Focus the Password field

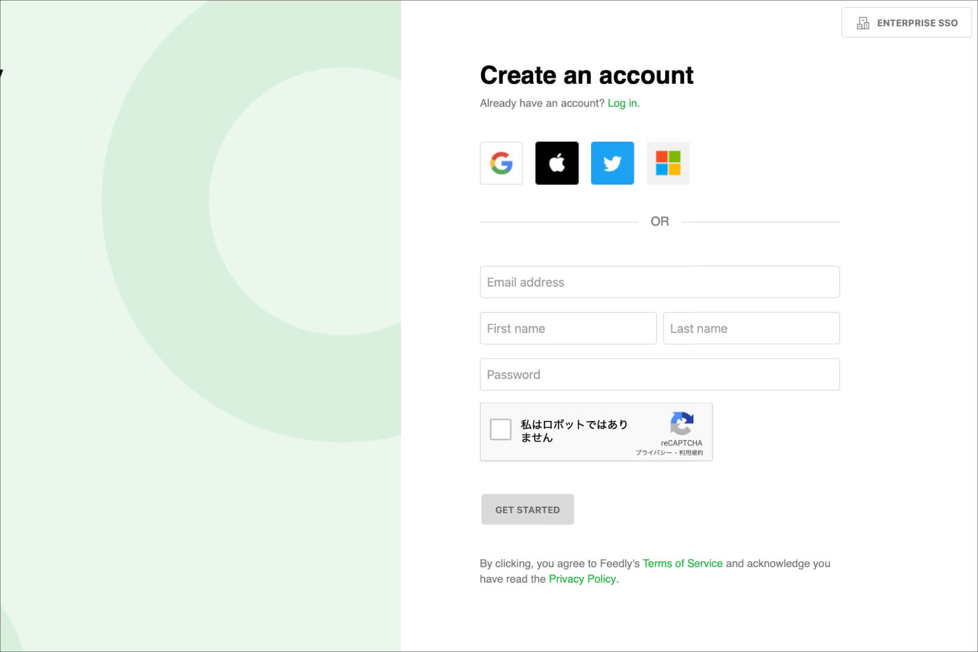660,375
